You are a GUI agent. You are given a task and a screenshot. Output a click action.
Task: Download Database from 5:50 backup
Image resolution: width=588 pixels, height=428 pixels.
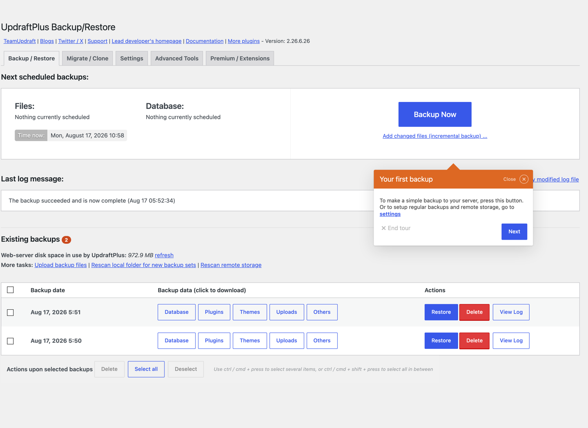pyautogui.click(x=176, y=341)
